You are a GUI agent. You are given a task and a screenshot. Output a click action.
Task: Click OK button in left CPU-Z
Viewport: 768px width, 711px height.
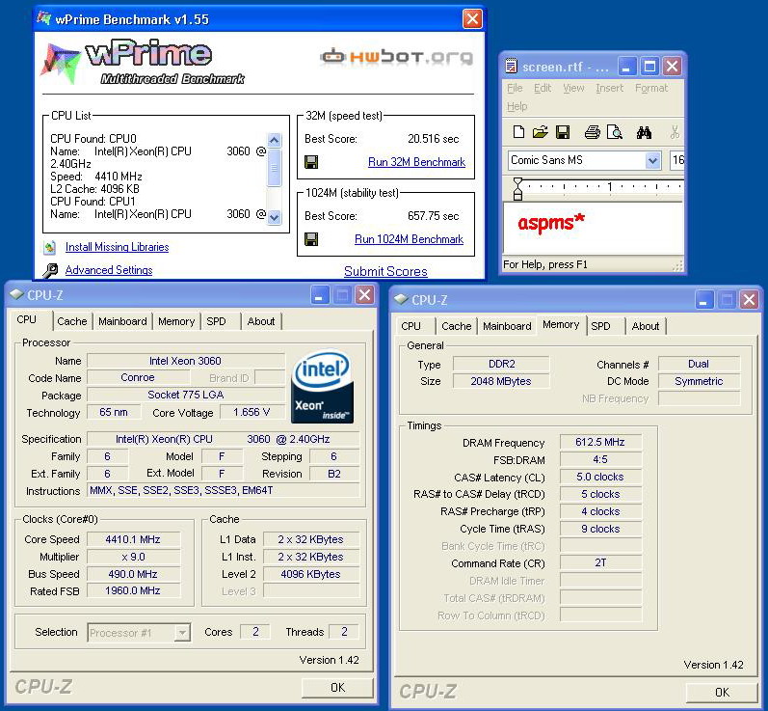(337, 688)
